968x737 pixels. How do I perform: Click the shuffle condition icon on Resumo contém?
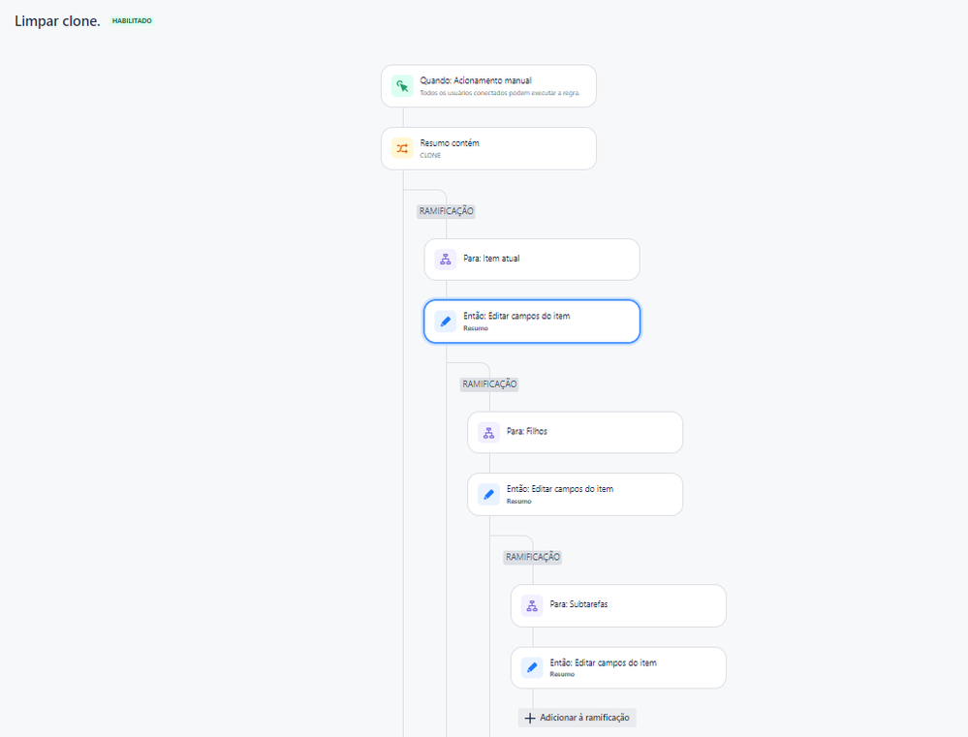402,149
